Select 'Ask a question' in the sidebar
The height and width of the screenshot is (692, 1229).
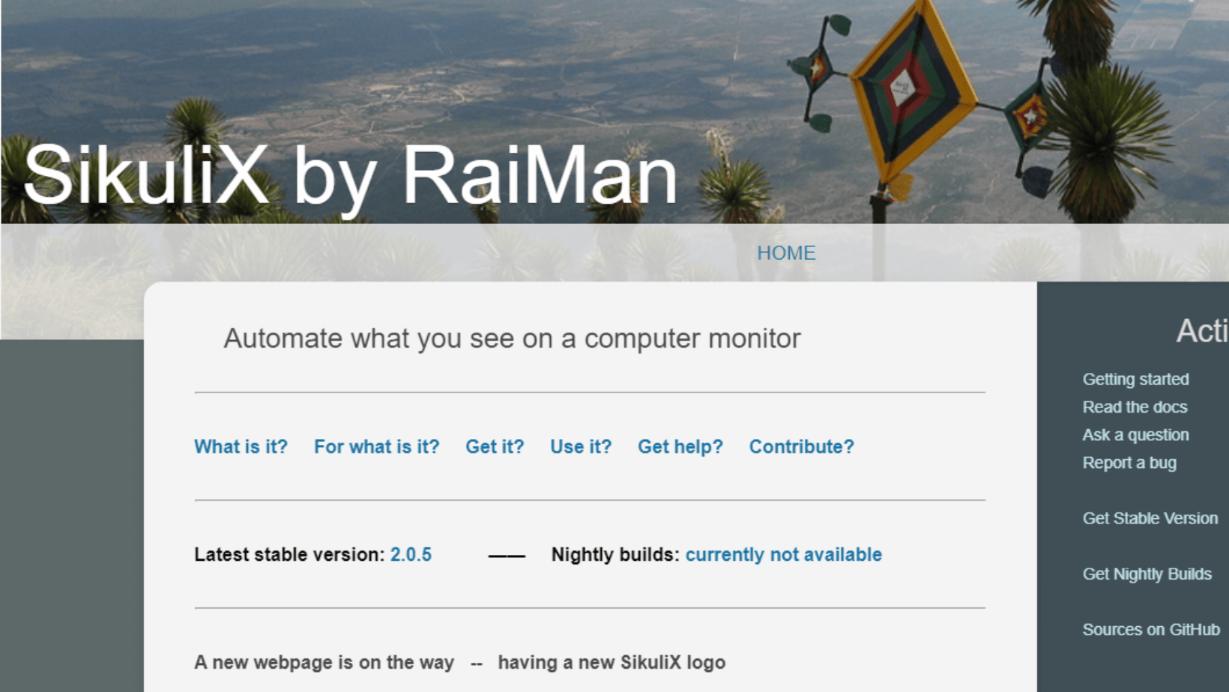pyautogui.click(x=1135, y=435)
